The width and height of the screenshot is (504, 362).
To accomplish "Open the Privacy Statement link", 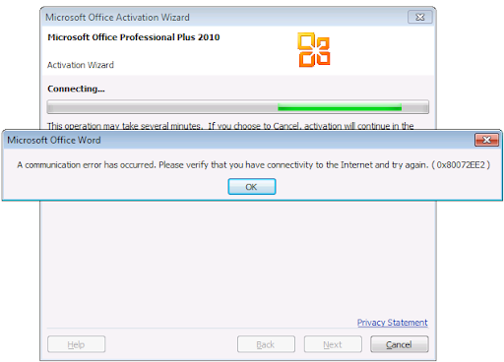I will [392, 323].
